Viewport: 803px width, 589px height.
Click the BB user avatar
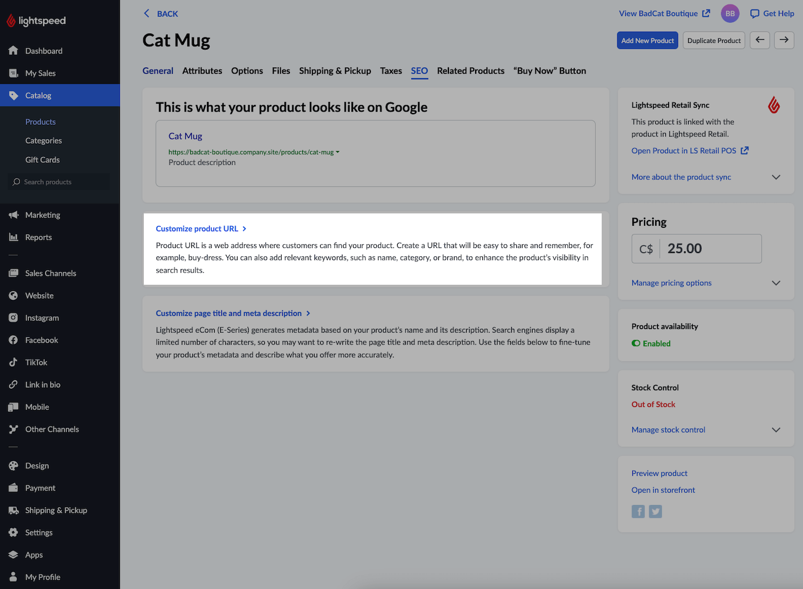730,13
